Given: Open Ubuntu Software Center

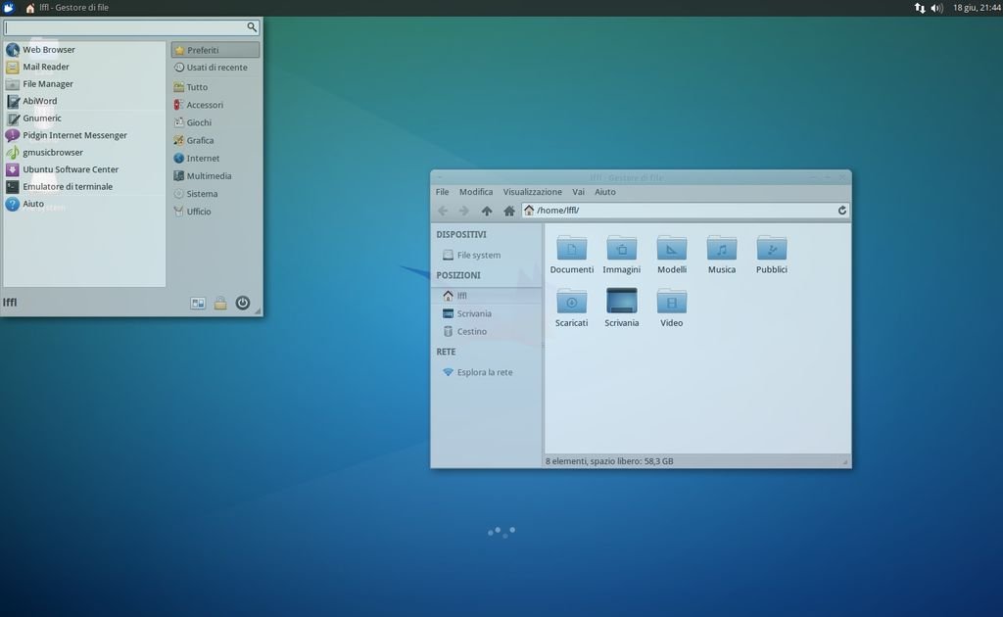Looking at the screenshot, I should point(71,169).
